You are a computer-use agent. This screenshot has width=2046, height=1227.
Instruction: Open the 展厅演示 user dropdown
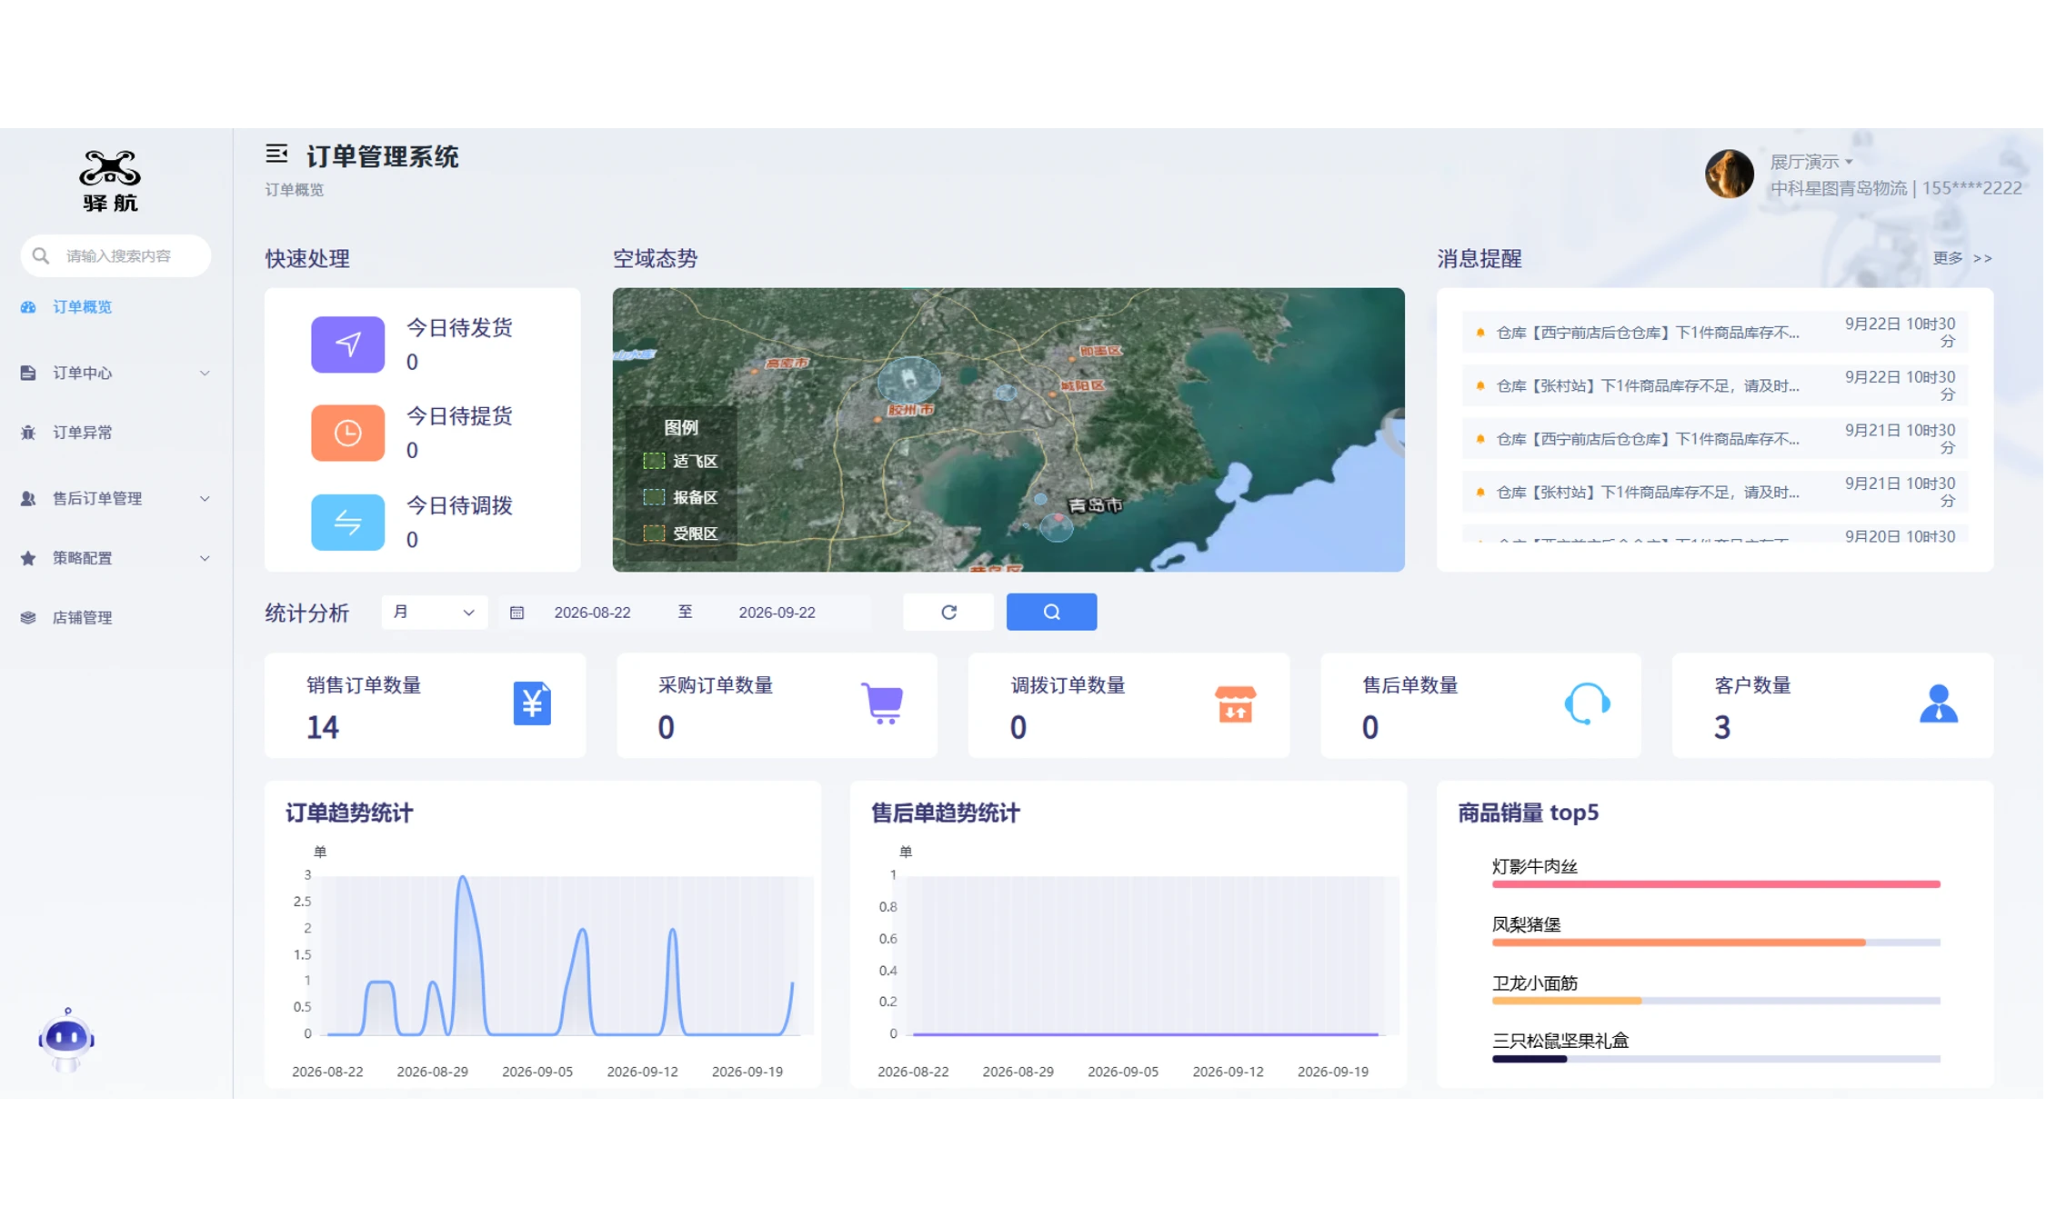1813,162
